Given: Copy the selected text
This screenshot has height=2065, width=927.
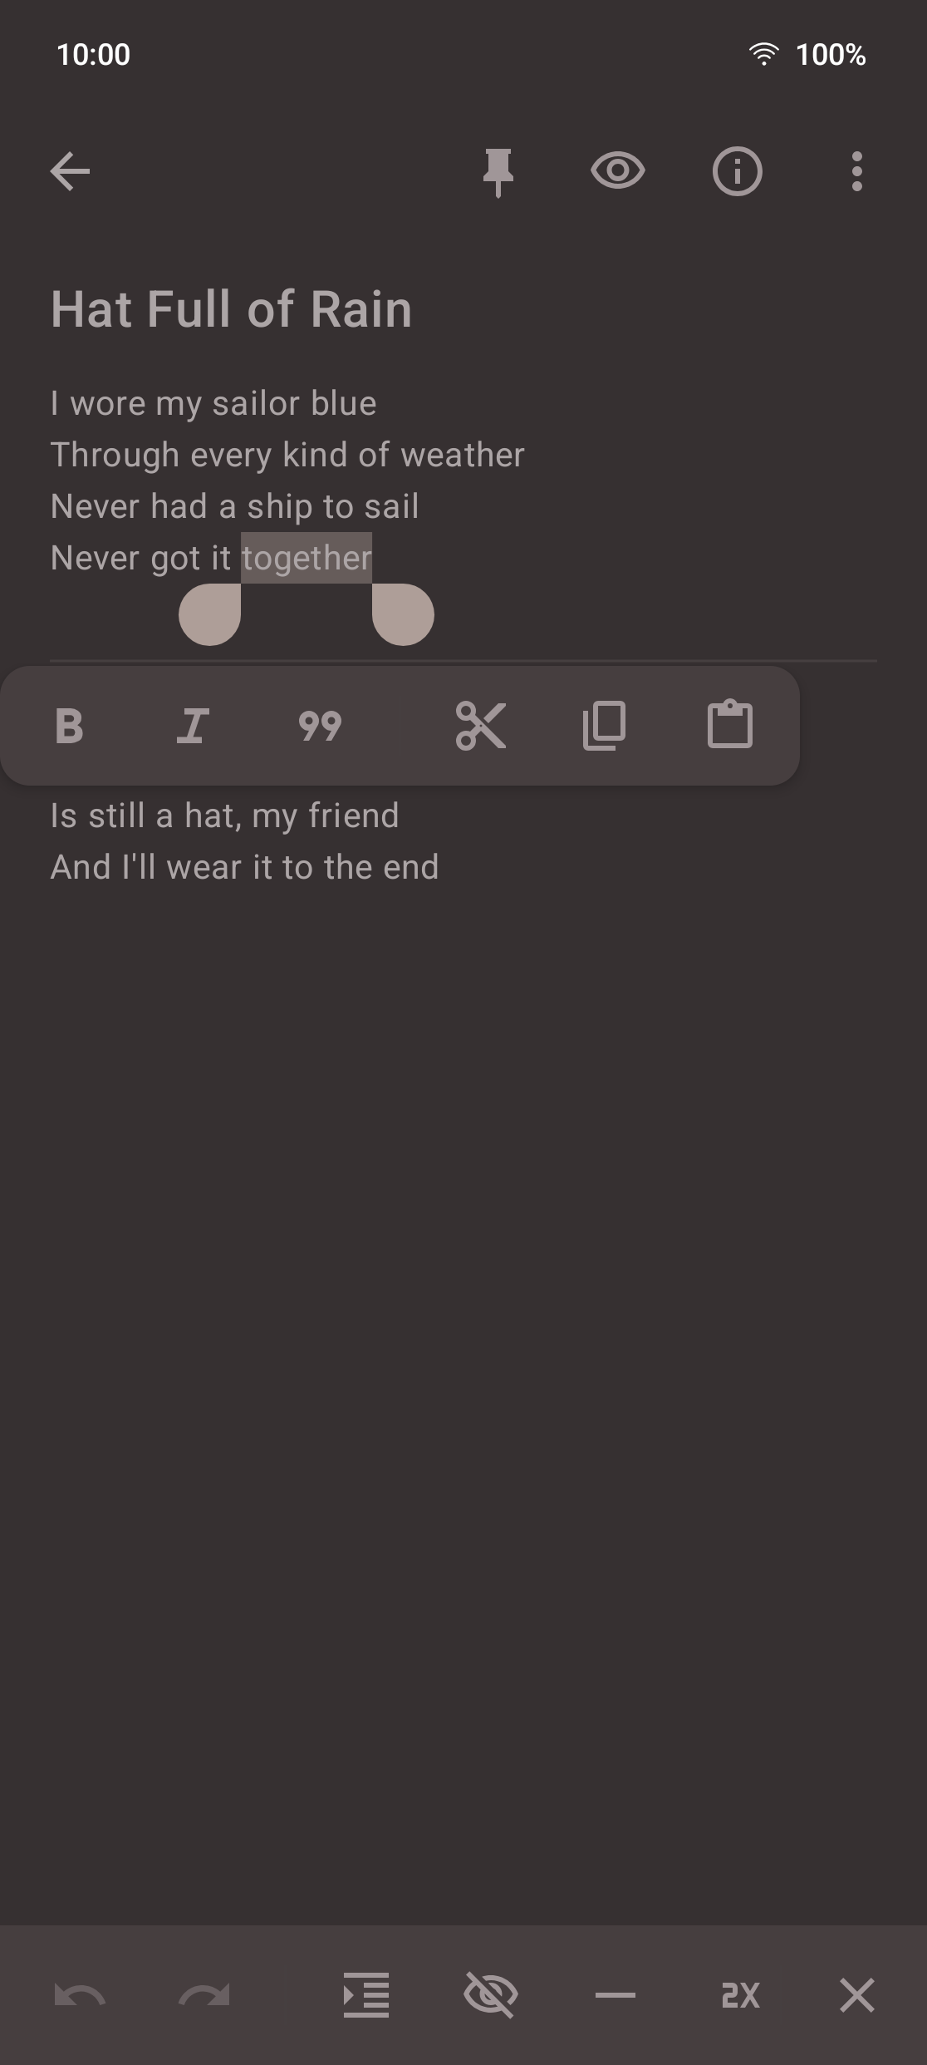Looking at the screenshot, I should (x=604, y=726).
